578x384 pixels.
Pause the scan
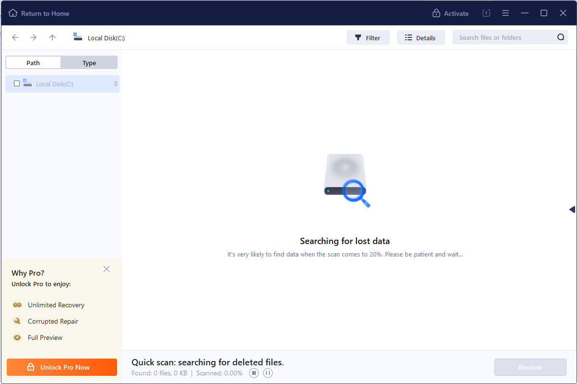268,373
